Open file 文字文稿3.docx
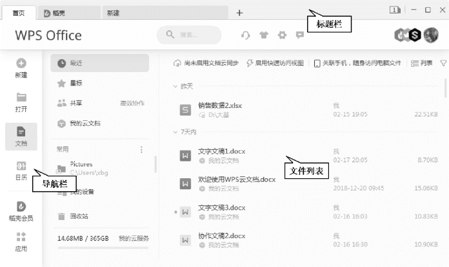 tap(222, 208)
